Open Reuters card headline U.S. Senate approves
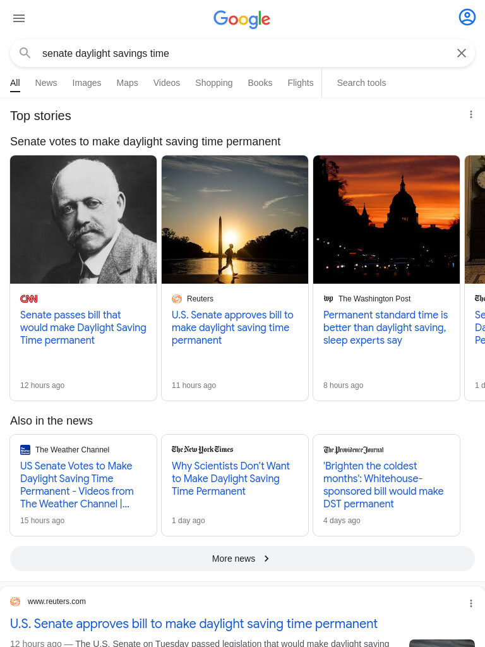This screenshot has width=485, height=647. click(232, 328)
